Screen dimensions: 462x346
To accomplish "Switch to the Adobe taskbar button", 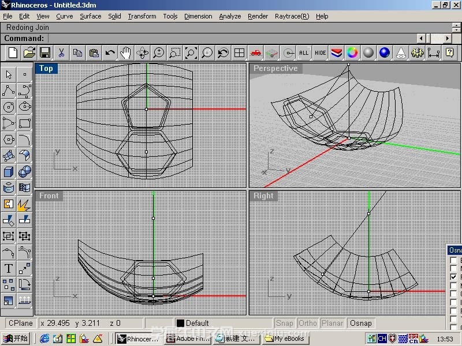I will 187,339.
